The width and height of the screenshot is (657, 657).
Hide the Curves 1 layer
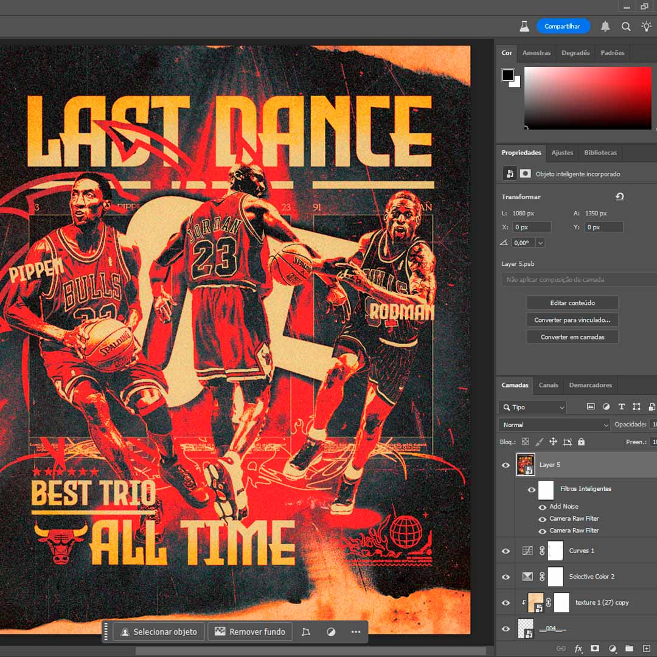506,551
